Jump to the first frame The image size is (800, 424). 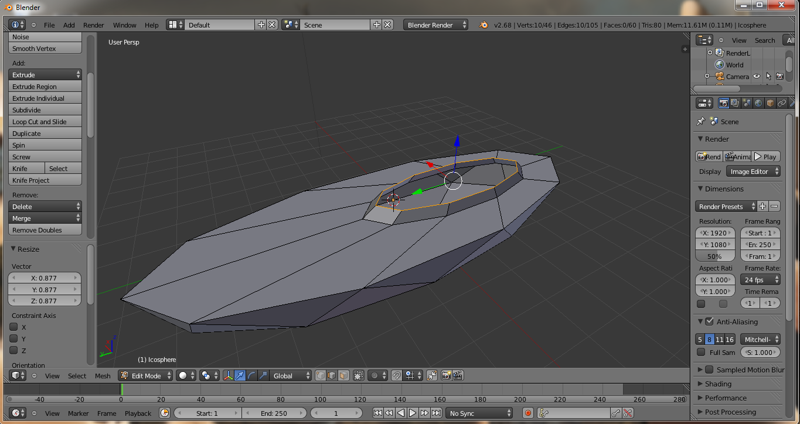point(378,413)
